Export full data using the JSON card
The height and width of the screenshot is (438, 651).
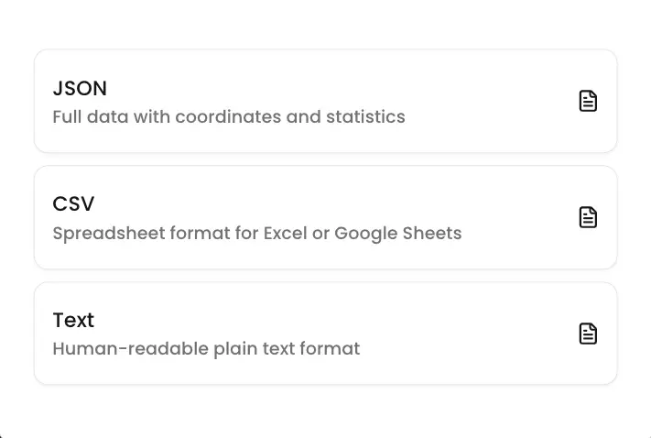click(325, 101)
